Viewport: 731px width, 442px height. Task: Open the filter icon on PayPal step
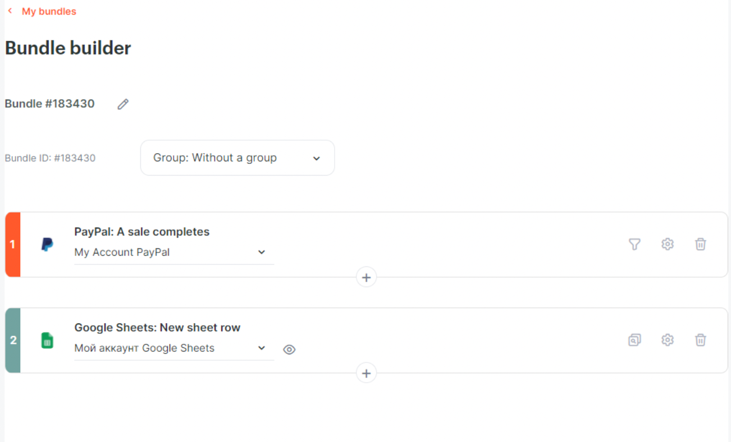634,244
